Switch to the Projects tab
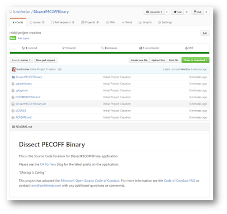227x214 pixels. 90,22
